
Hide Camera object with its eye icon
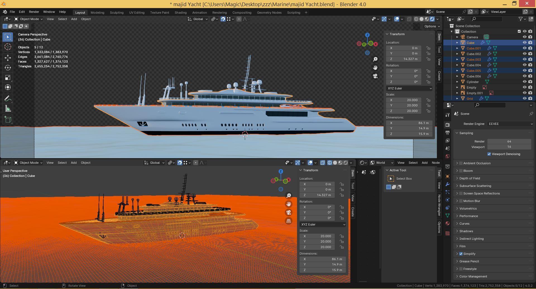pyautogui.click(x=525, y=37)
